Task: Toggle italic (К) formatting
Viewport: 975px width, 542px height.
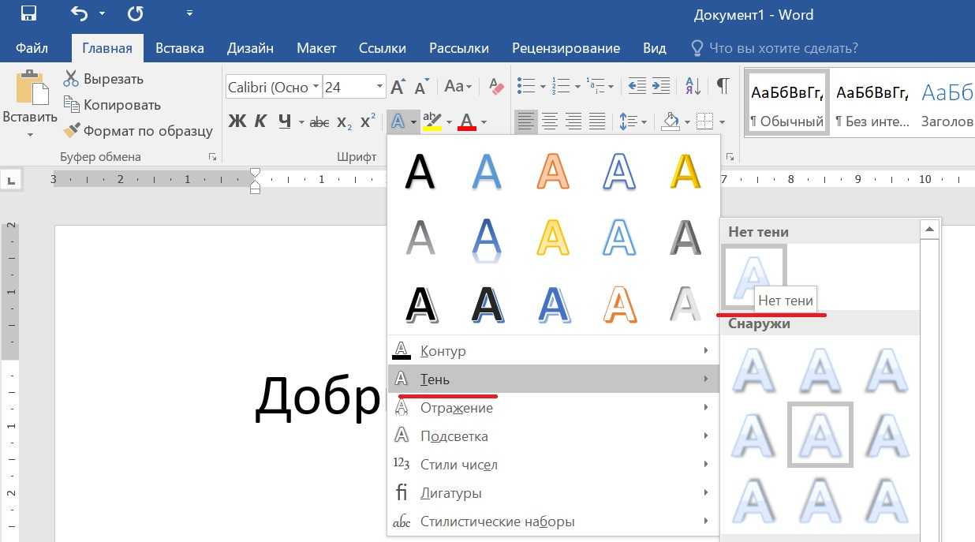Action: [x=261, y=121]
